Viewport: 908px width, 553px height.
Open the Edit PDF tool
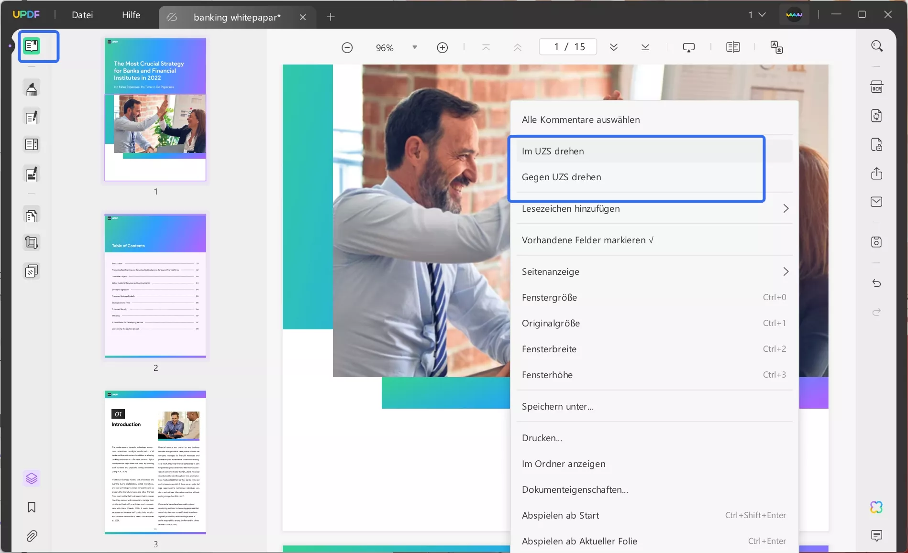click(x=32, y=117)
